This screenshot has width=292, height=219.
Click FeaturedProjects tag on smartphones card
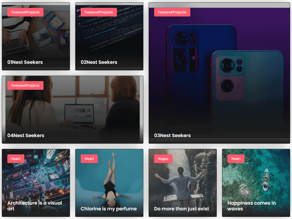(172, 12)
